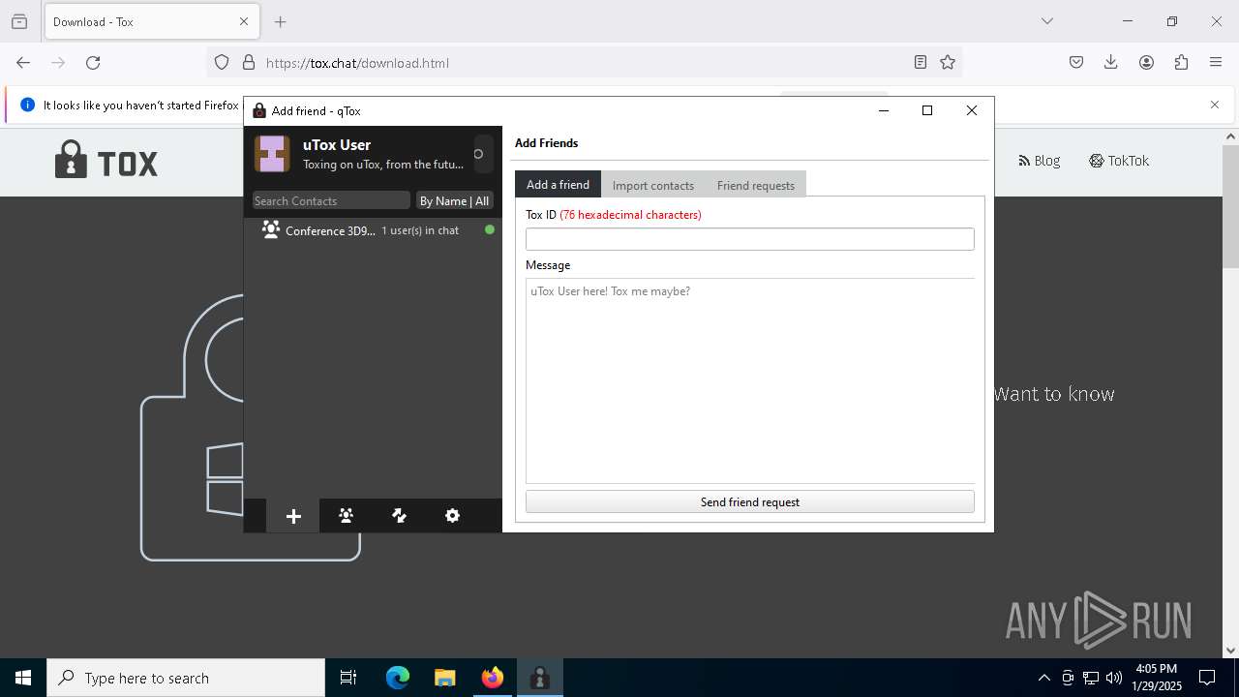Toggle Firefox reader view icon
1239x697 pixels.
921,63
